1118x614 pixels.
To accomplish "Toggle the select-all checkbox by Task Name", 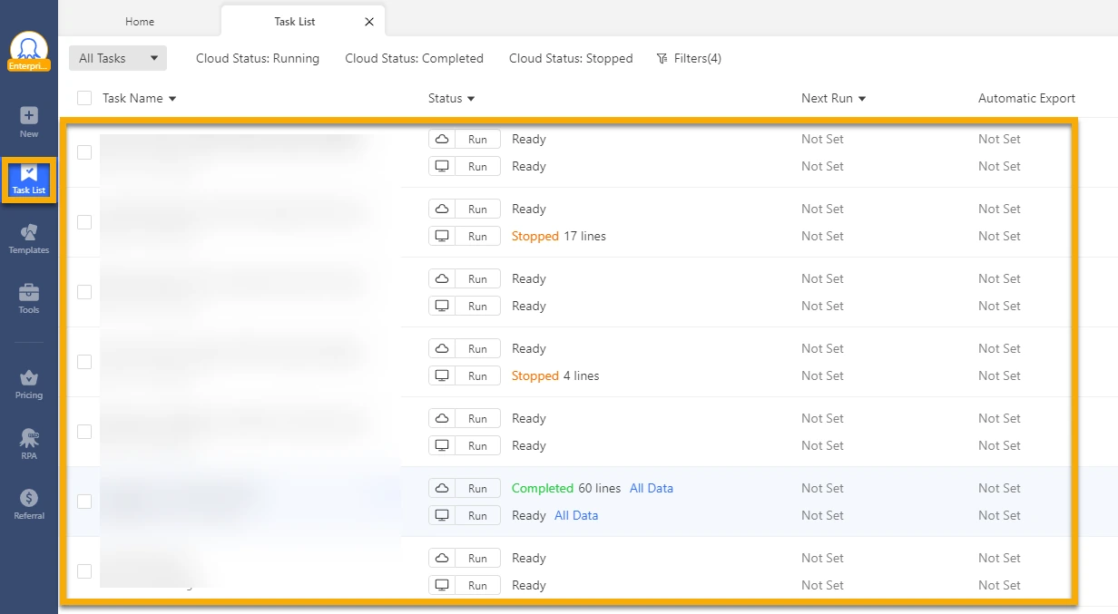I will tap(84, 98).
